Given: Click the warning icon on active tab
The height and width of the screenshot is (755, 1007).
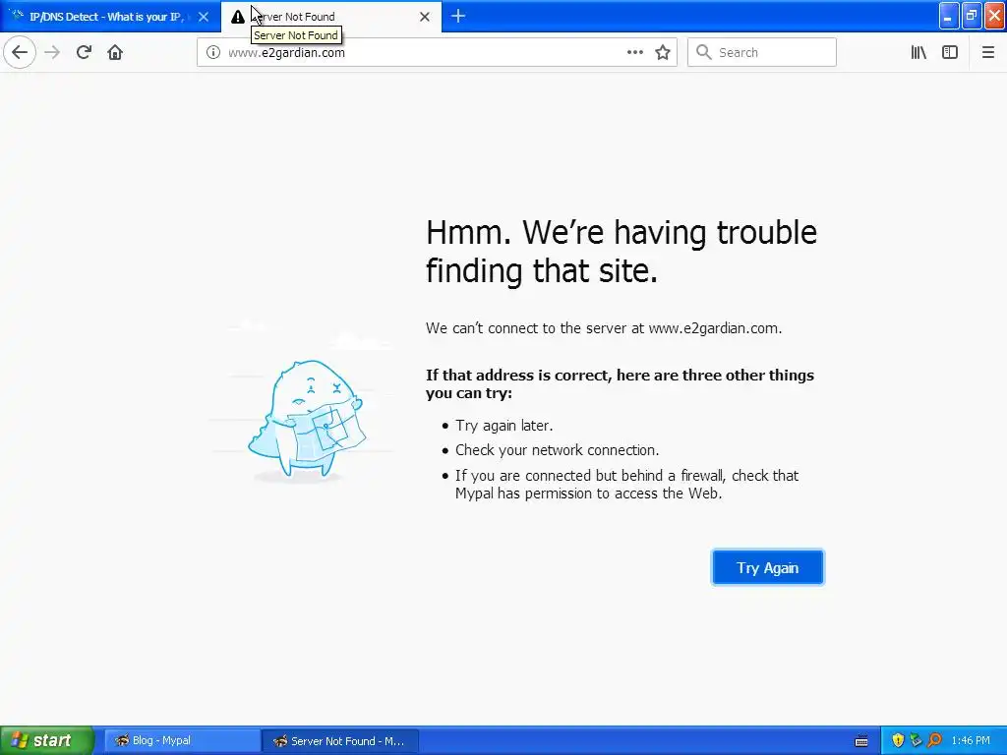Looking at the screenshot, I should (238, 17).
